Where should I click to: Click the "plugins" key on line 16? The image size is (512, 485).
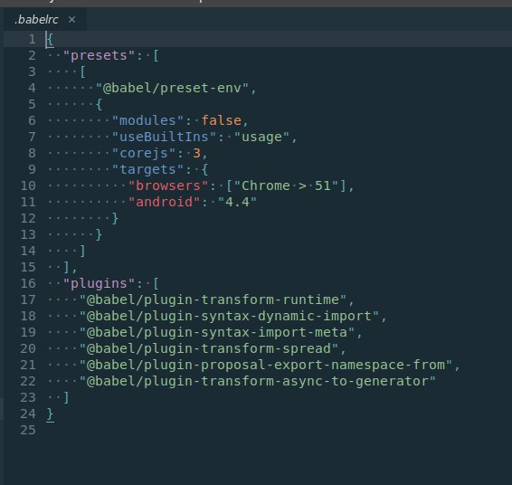[99, 283]
